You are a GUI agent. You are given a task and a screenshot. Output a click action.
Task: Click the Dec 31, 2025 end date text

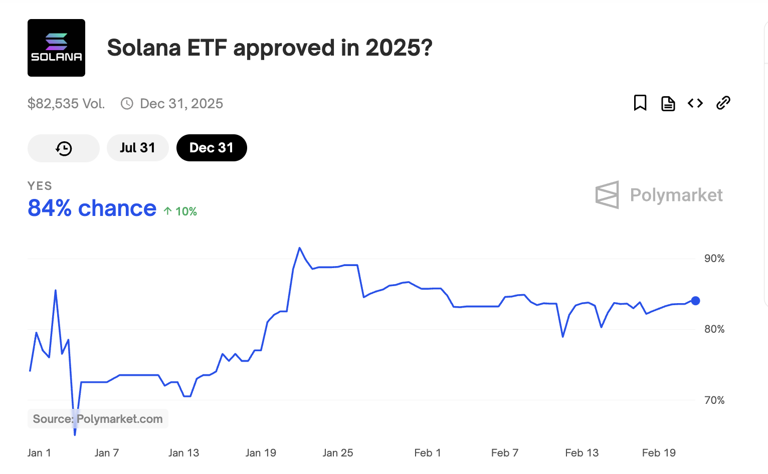tap(181, 104)
